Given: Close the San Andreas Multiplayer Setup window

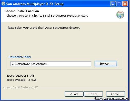Looking at the screenshot, I should [125, 4].
